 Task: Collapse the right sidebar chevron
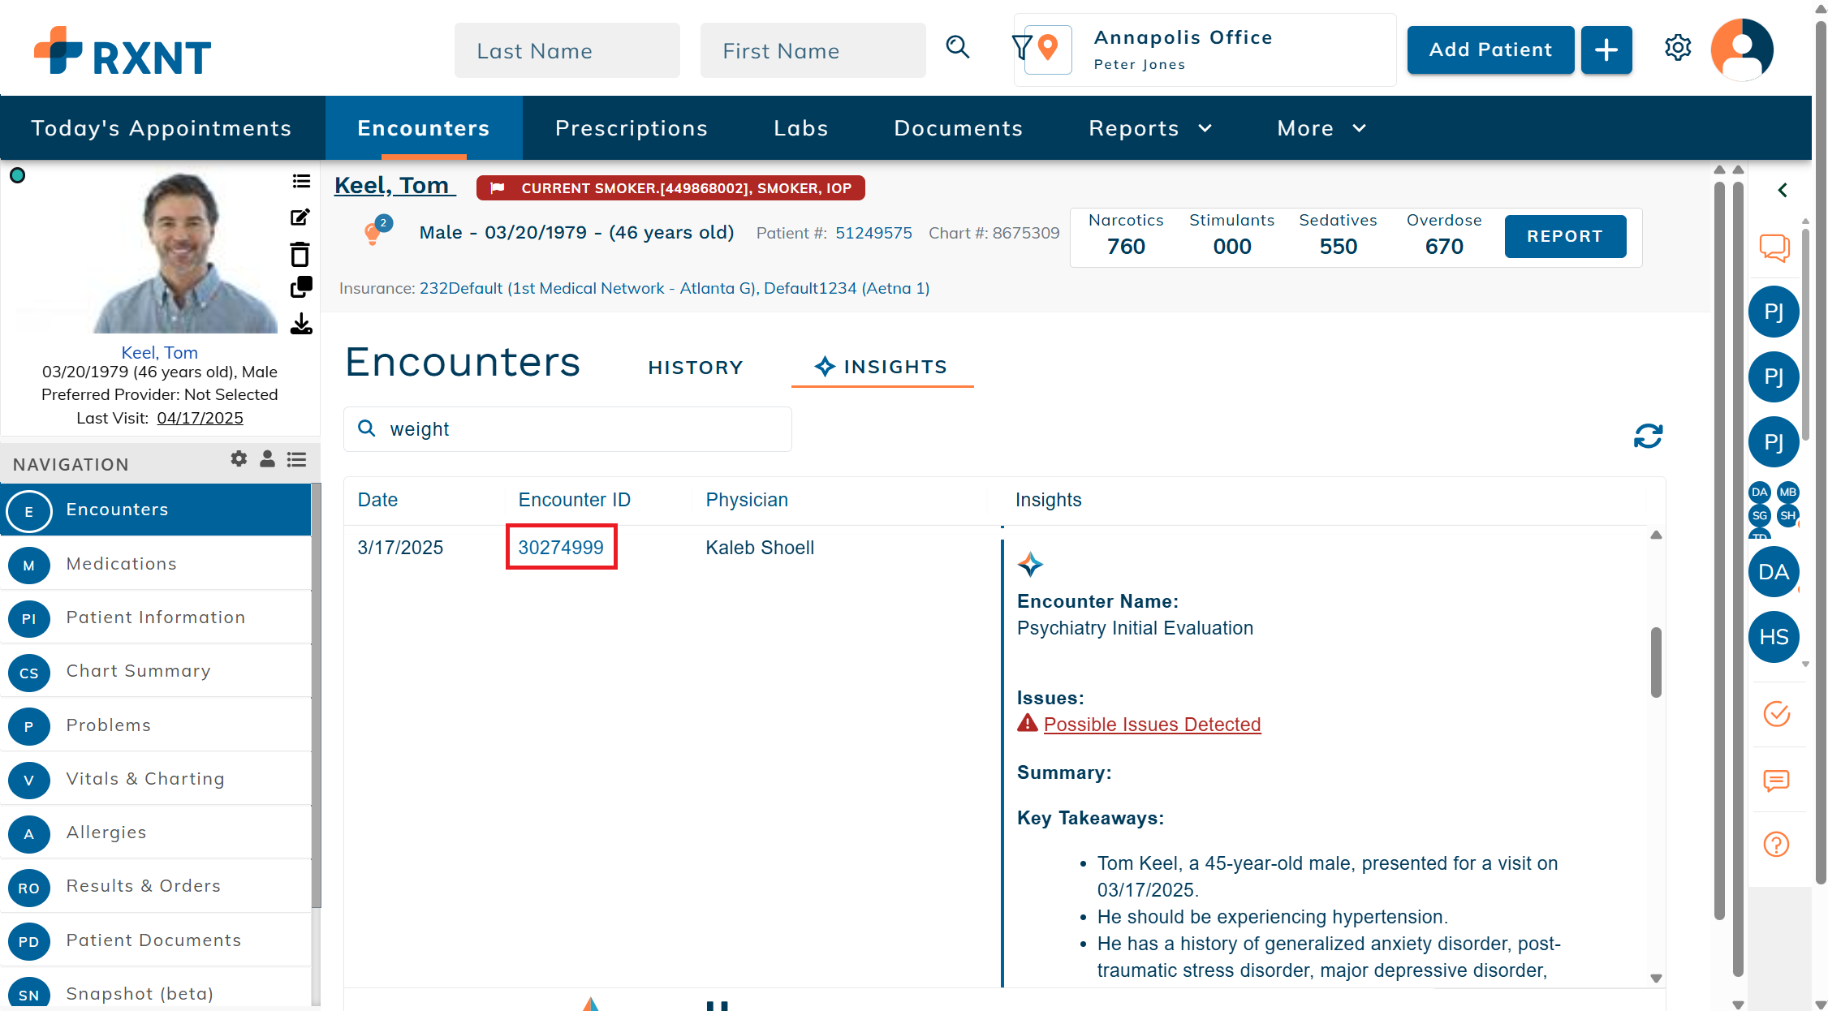tap(1783, 190)
